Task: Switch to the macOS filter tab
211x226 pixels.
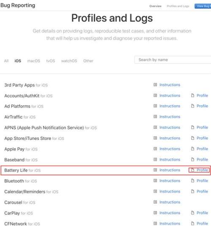Action: tap(34, 61)
